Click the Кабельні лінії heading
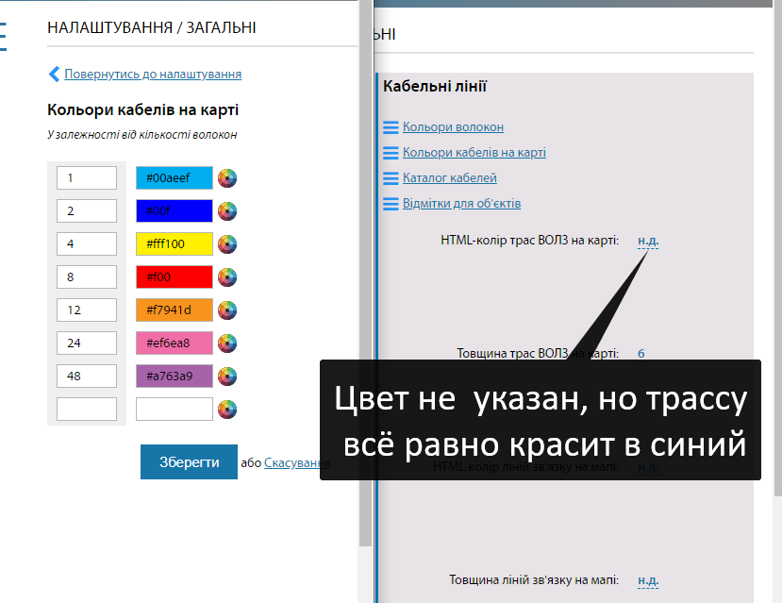The width and height of the screenshot is (782, 603). 435,86
